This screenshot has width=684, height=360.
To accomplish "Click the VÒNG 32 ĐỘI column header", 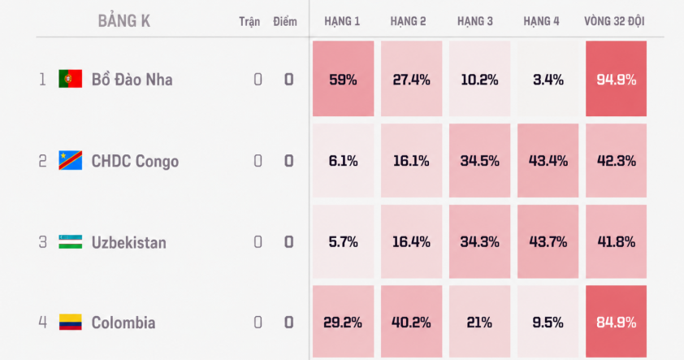I will (614, 21).
